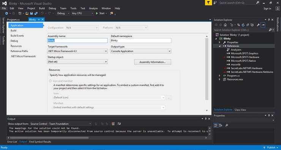This screenshot has width=281, height=150.
Task: Click the Categorized view icon in the Properties panel
Action: [x=216, y=125]
